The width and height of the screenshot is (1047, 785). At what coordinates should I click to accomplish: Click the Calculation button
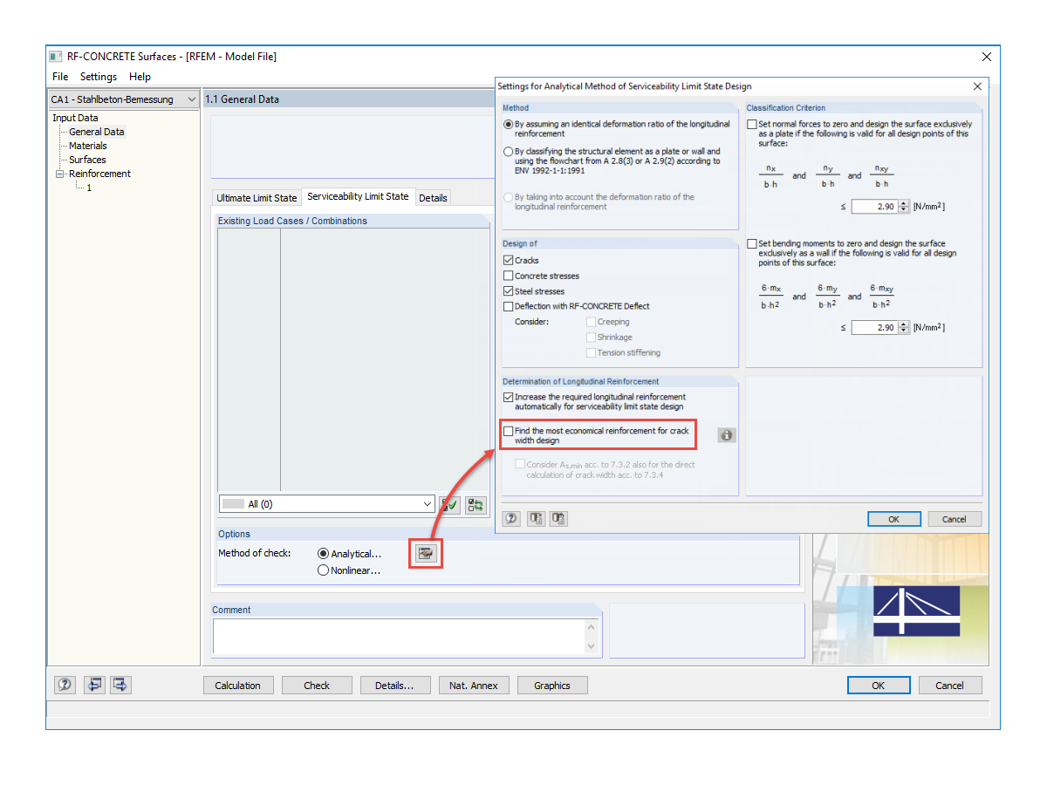coord(238,685)
